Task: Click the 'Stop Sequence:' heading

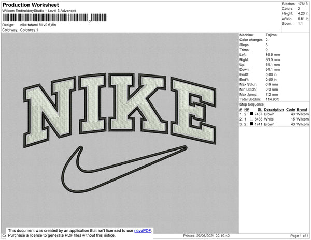Action: tap(252, 104)
